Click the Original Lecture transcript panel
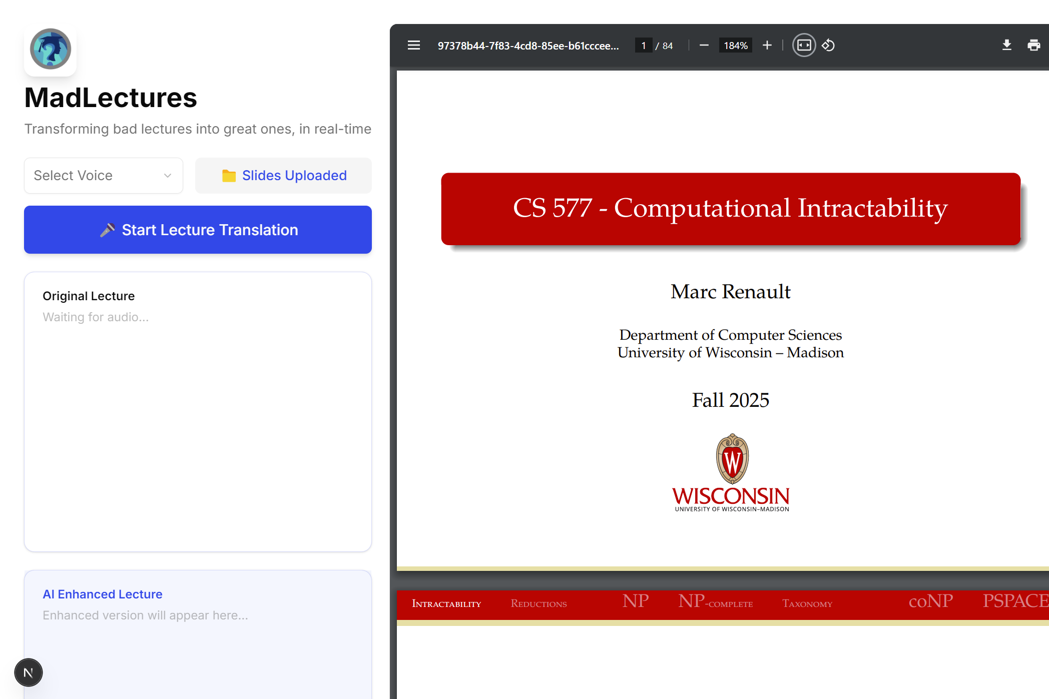This screenshot has width=1049, height=699. tap(198, 411)
